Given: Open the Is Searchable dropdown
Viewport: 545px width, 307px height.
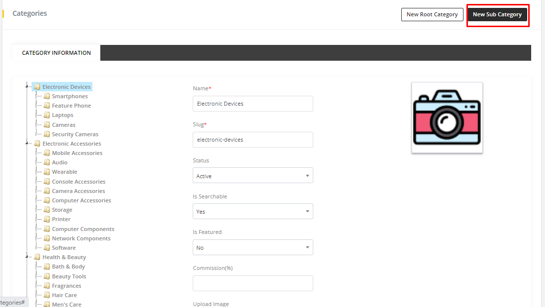Looking at the screenshot, I should point(252,212).
